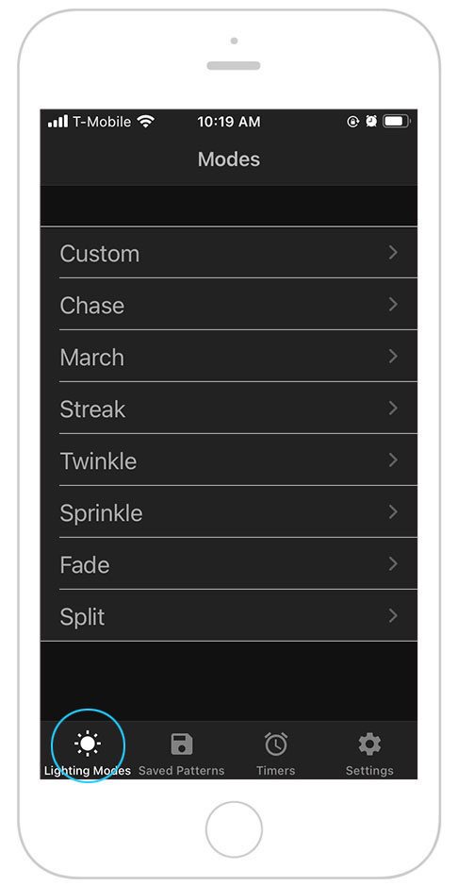Expand the Chase row chevron
This screenshot has height=886, width=458.
tap(393, 305)
